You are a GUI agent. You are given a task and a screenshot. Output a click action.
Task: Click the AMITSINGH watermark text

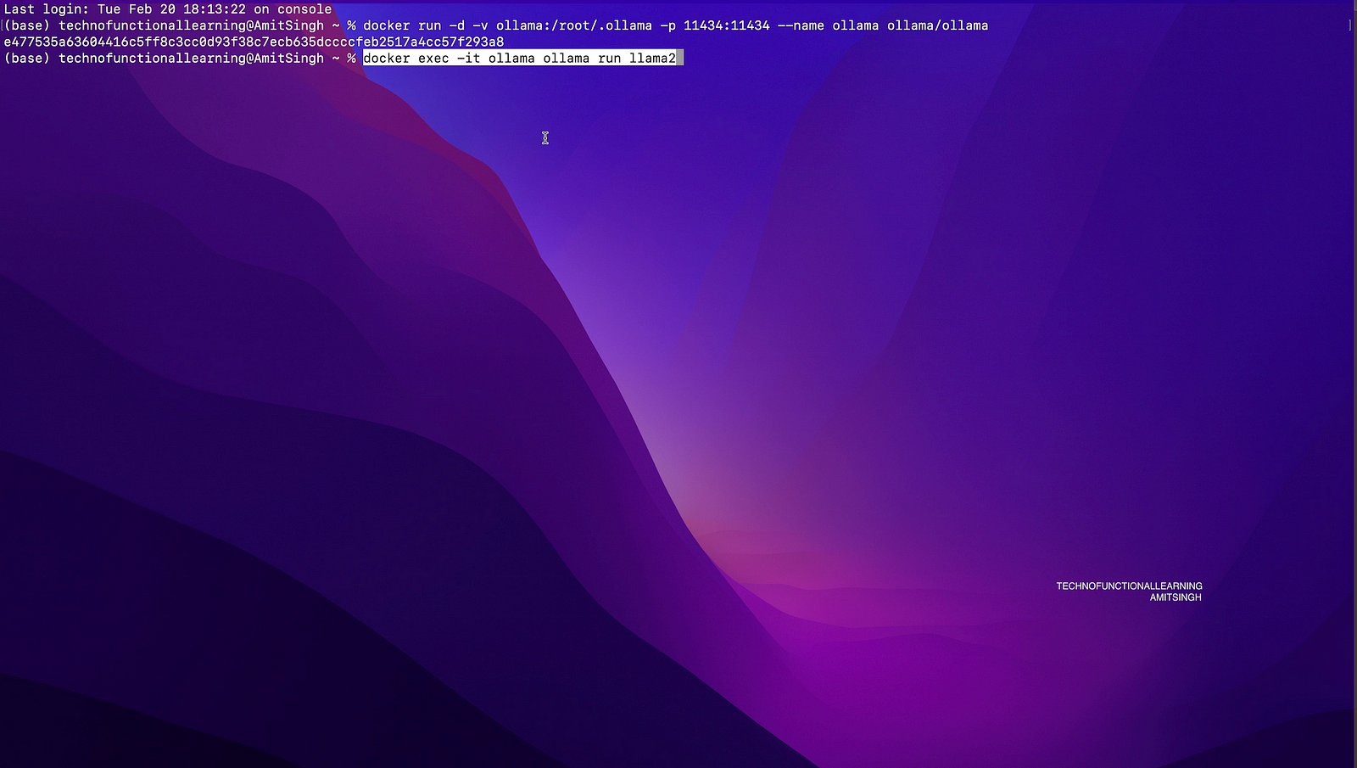click(x=1176, y=597)
